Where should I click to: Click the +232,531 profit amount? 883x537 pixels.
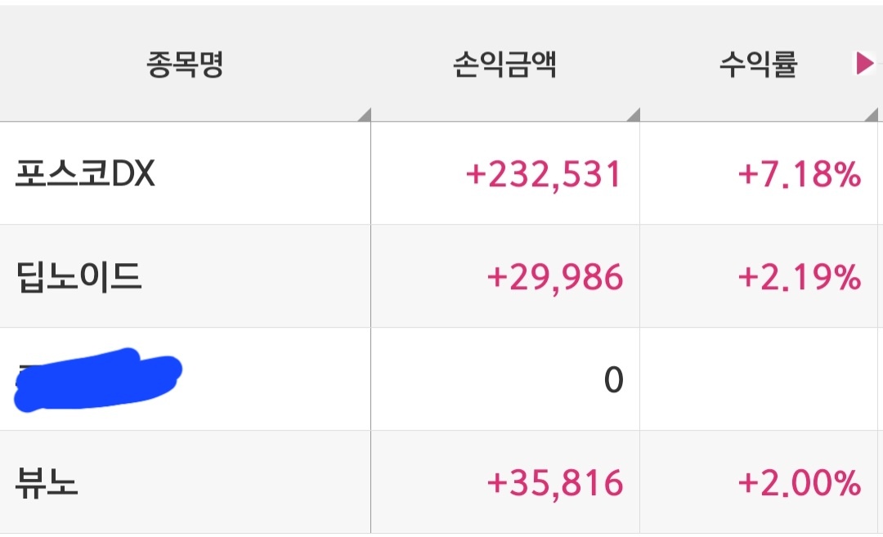pos(544,174)
